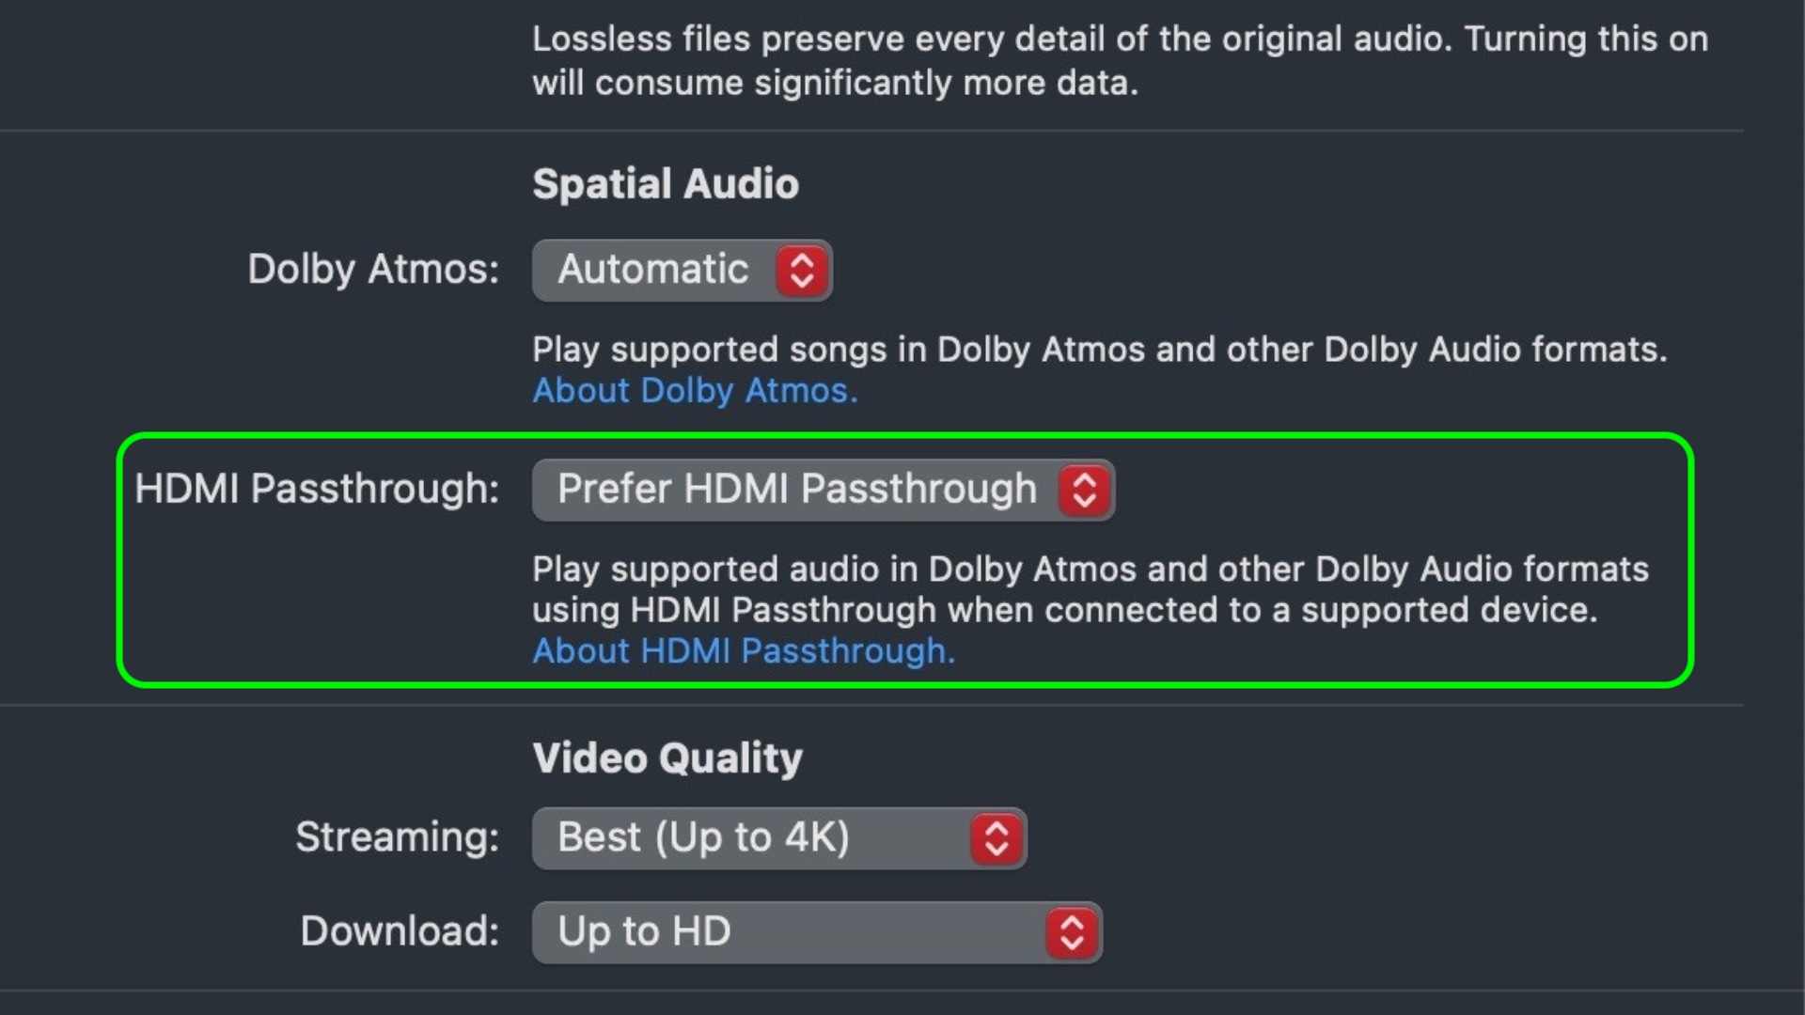Click the 'Video Quality' section heading
The width and height of the screenshot is (1805, 1015).
tap(667, 758)
